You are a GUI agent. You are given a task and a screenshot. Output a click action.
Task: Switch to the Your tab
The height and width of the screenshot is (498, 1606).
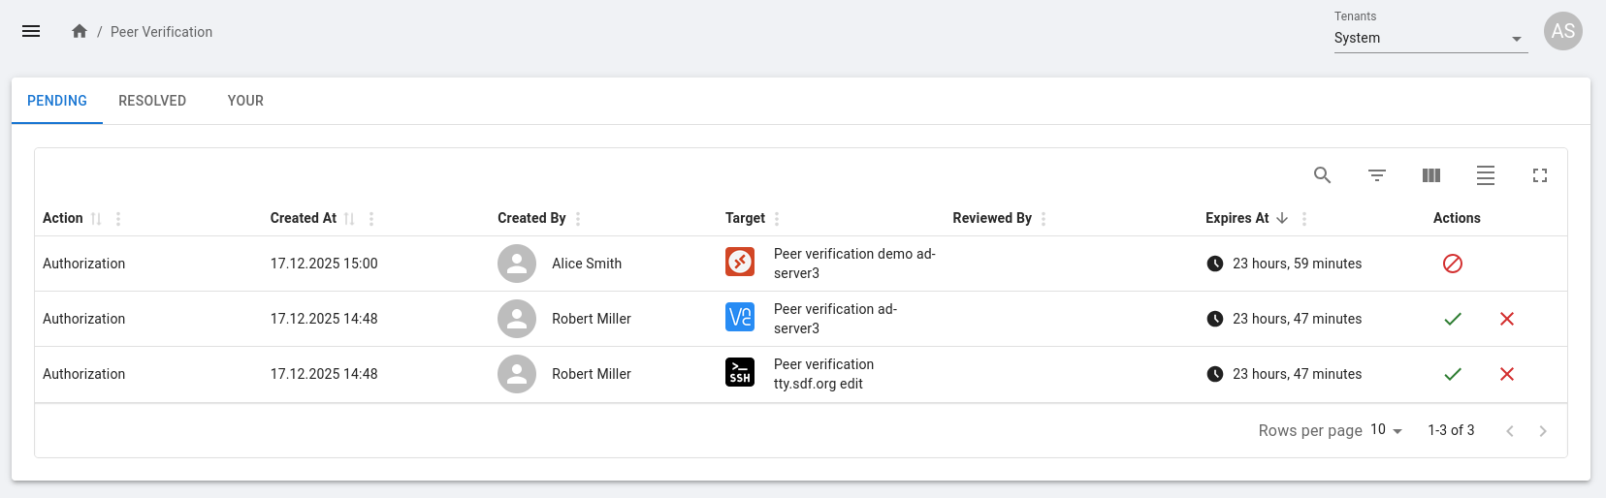(245, 101)
